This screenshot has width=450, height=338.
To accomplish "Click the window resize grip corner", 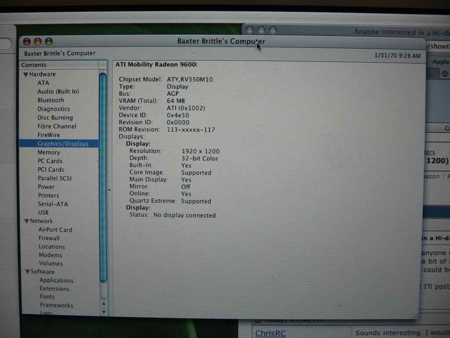I will tap(415, 316).
